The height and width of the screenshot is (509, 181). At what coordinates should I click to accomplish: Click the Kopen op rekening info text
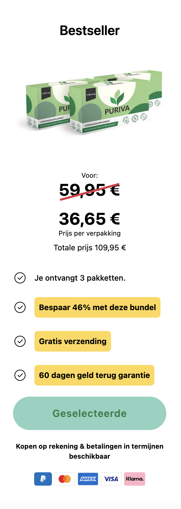(x=90, y=451)
